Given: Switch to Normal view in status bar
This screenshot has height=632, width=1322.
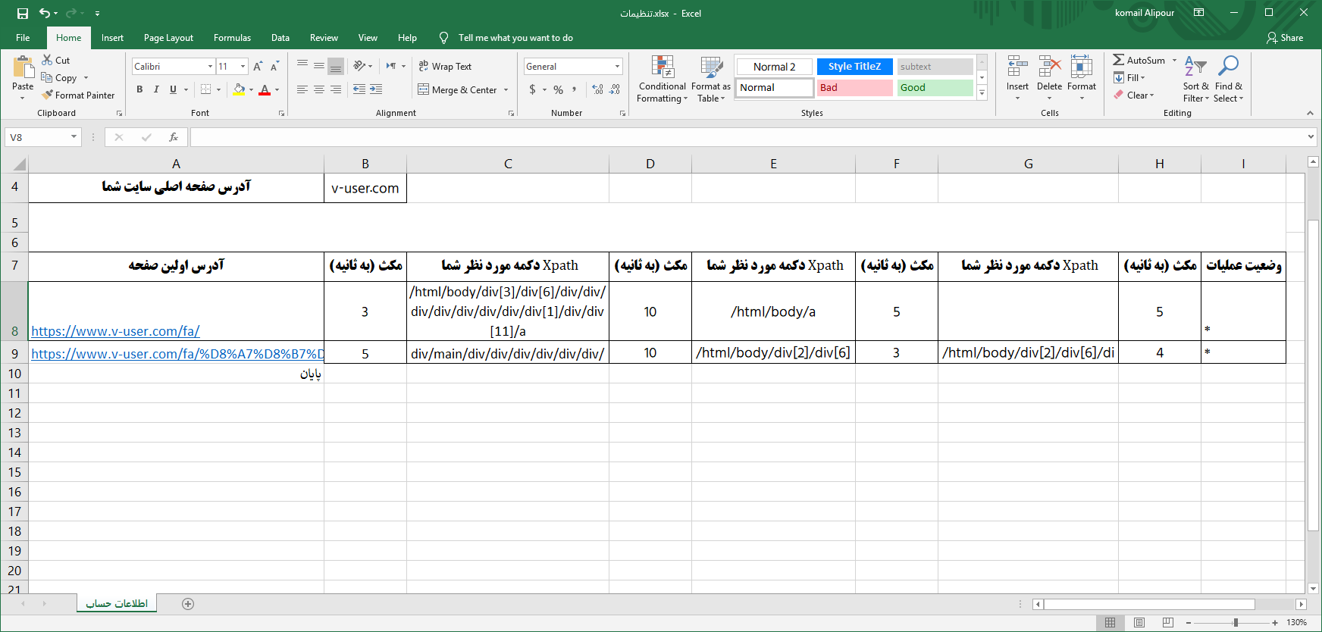Looking at the screenshot, I should point(1110,622).
